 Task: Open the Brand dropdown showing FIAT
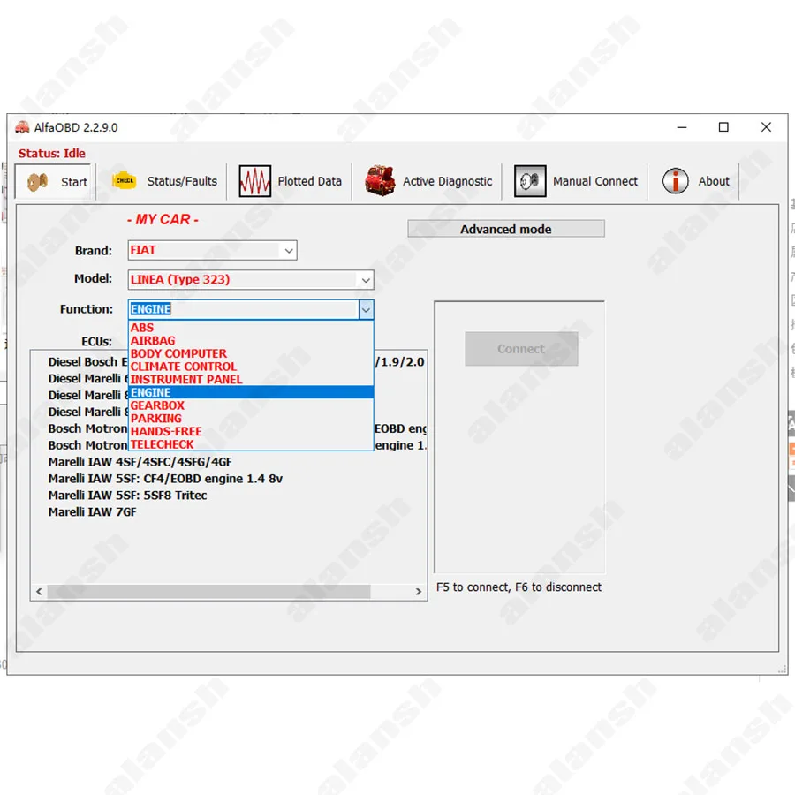point(288,251)
